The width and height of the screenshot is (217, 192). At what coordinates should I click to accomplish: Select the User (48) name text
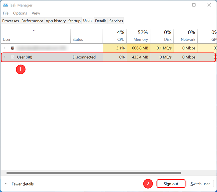click(25, 57)
